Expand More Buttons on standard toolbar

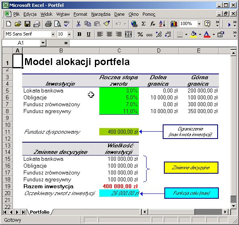218,24
